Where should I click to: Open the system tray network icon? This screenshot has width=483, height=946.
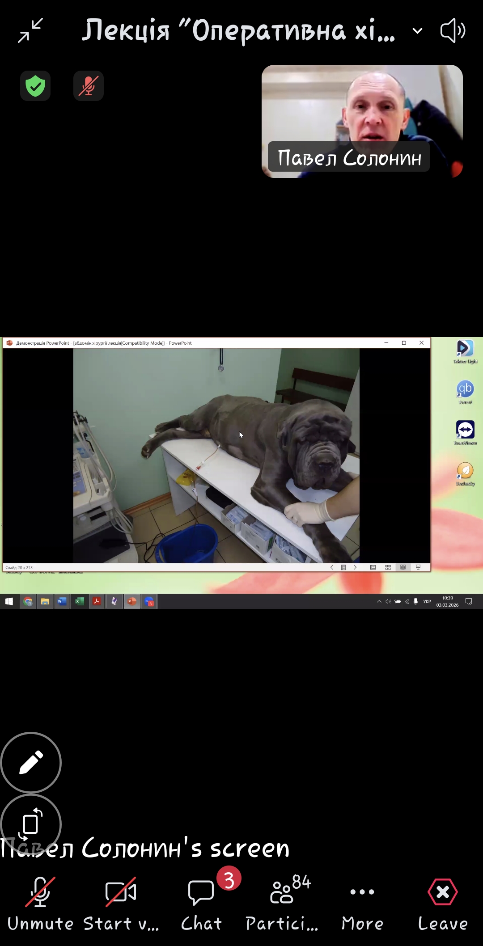407,602
